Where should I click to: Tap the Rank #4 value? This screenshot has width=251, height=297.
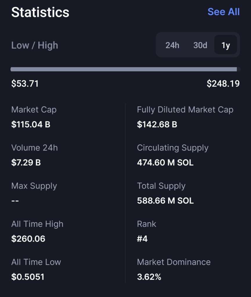tap(142, 239)
